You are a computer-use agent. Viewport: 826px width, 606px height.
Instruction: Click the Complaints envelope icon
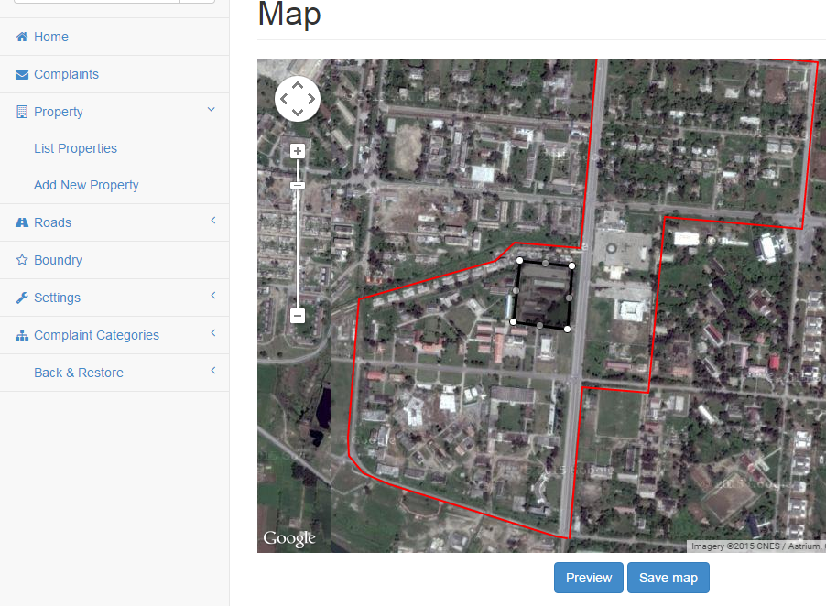pyautogui.click(x=22, y=75)
